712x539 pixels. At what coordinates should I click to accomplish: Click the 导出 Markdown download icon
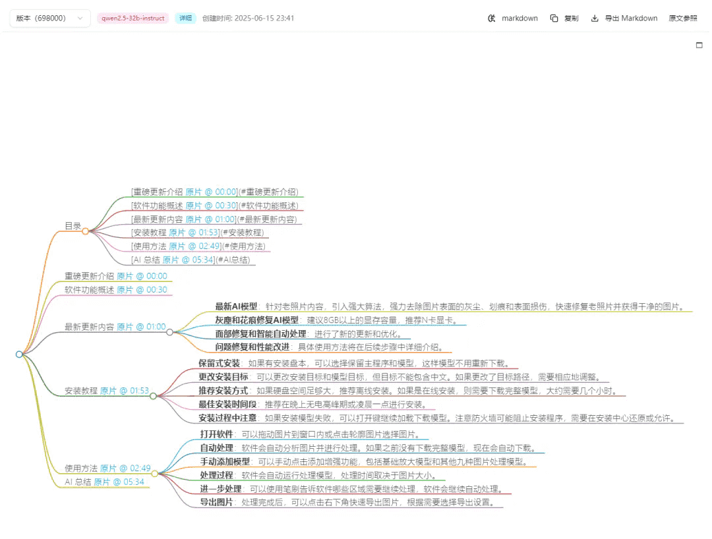pos(595,18)
